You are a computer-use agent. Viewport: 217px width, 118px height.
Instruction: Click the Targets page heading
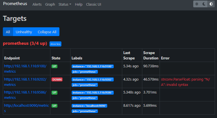pos(15,18)
